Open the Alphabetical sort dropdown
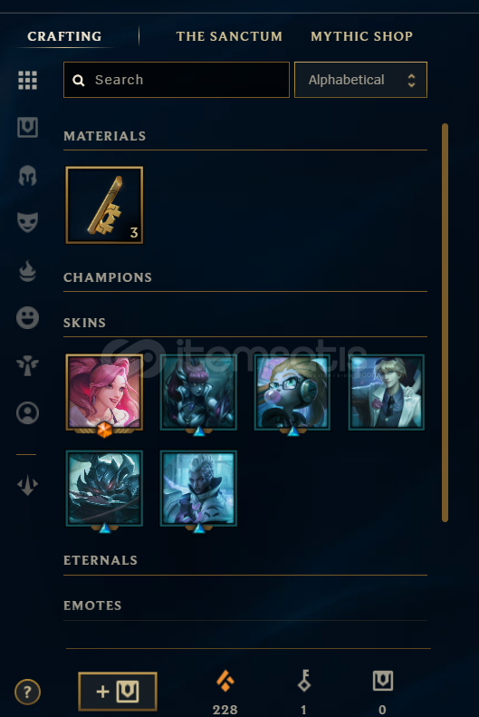This screenshot has width=479, height=717. click(x=360, y=80)
